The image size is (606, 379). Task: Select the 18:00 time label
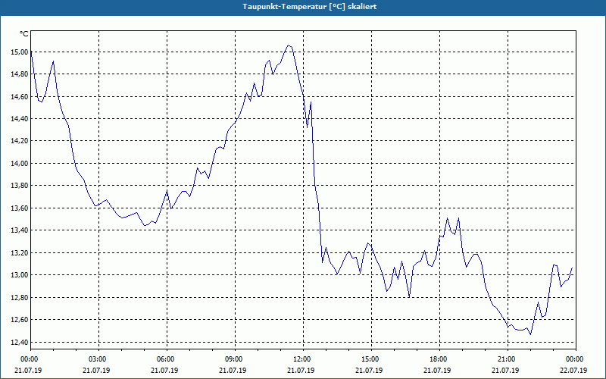(x=439, y=359)
